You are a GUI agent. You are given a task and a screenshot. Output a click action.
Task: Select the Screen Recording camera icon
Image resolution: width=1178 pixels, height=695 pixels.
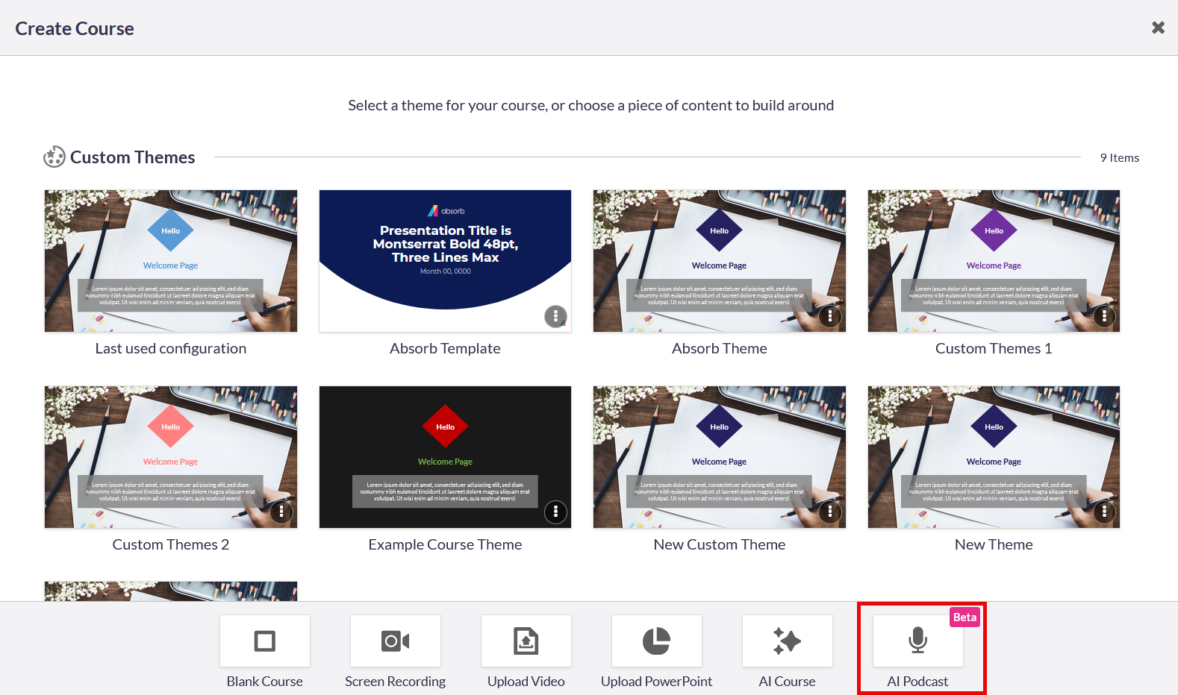pyautogui.click(x=395, y=641)
